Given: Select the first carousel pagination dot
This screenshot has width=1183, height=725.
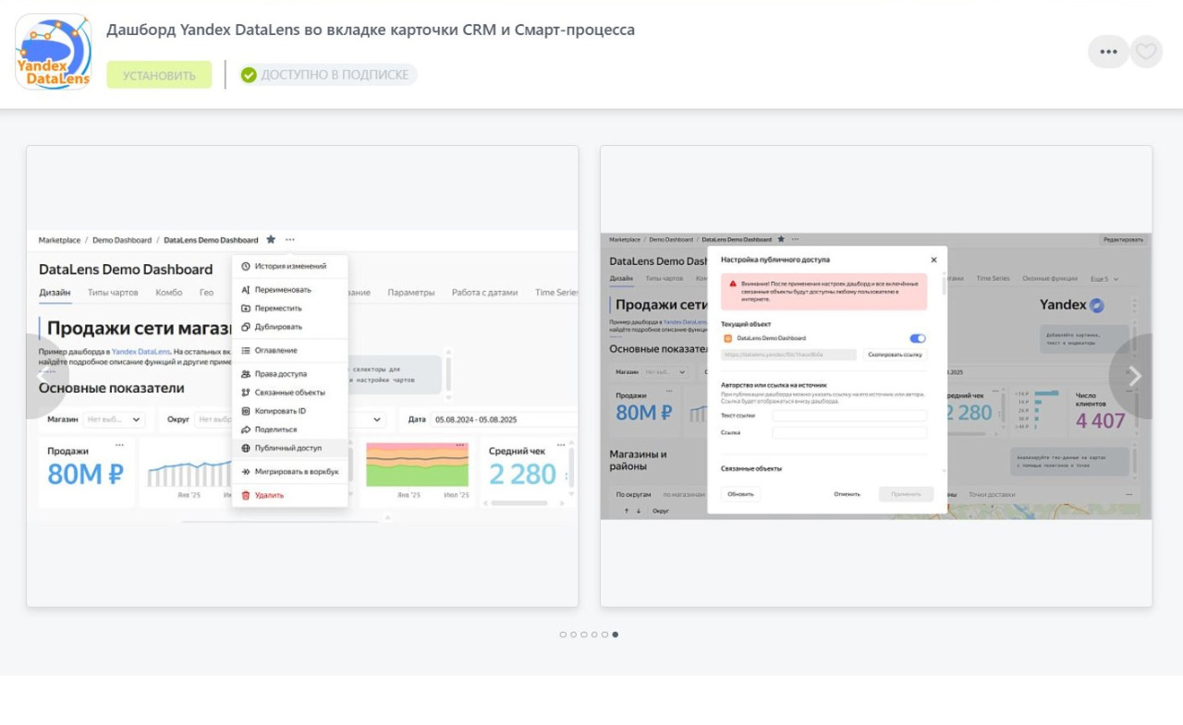Looking at the screenshot, I should (x=563, y=634).
